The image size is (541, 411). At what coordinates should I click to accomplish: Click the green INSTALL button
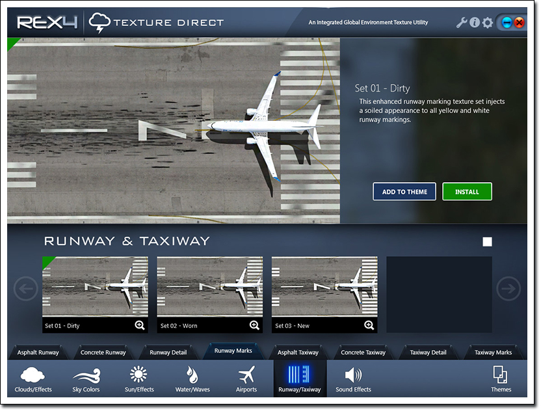point(467,192)
